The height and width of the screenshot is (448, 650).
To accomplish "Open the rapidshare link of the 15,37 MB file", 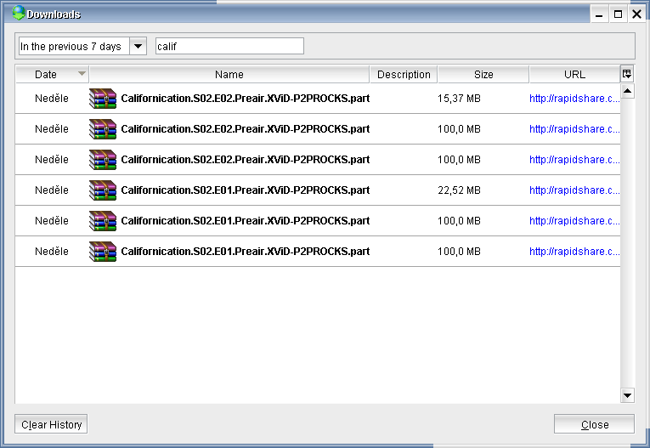I will click(x=574, y=99).
